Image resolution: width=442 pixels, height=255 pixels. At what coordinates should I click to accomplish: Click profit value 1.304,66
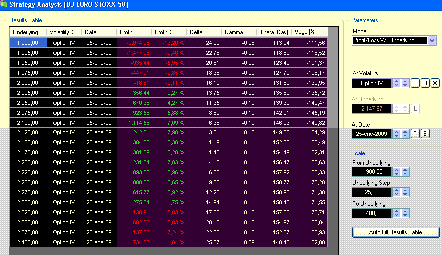click(134, 142)
